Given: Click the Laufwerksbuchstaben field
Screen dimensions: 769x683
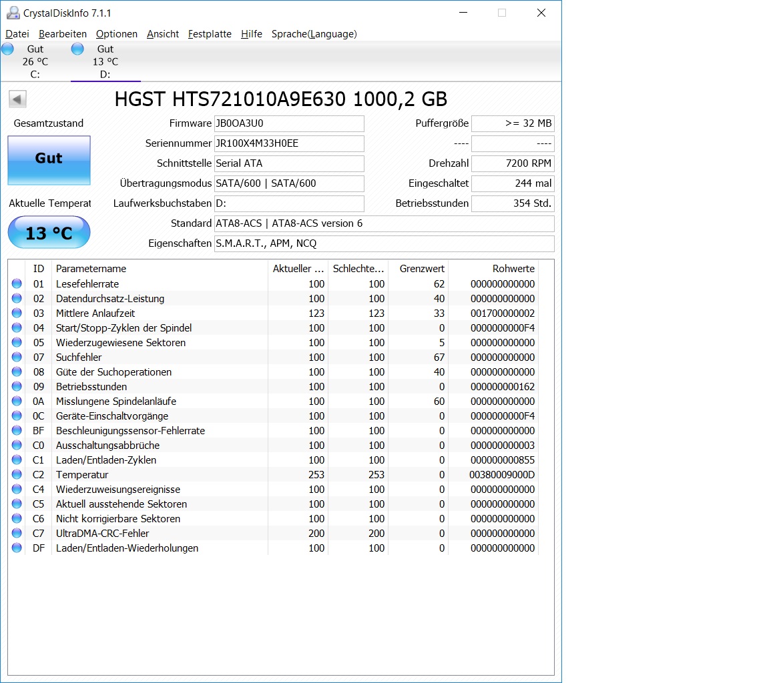Looking at the screenshot, I should (289, 203).
